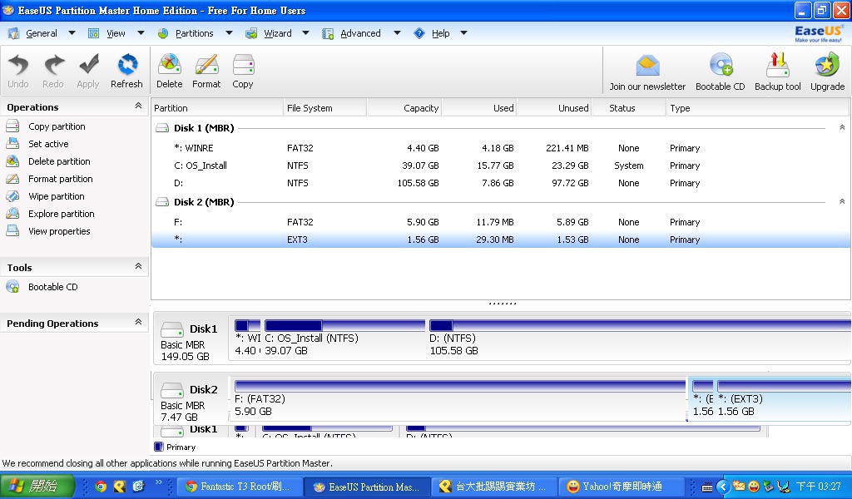
Task: Open Chrome from the quick launch bar
Action: point(101,487)
